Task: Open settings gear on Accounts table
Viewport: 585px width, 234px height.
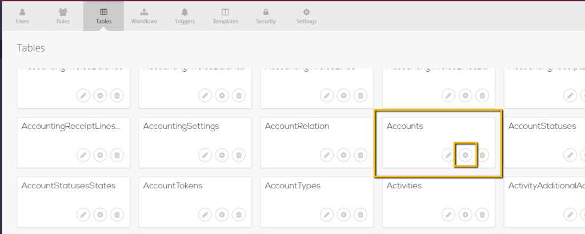Action: (x=466, y=155)
